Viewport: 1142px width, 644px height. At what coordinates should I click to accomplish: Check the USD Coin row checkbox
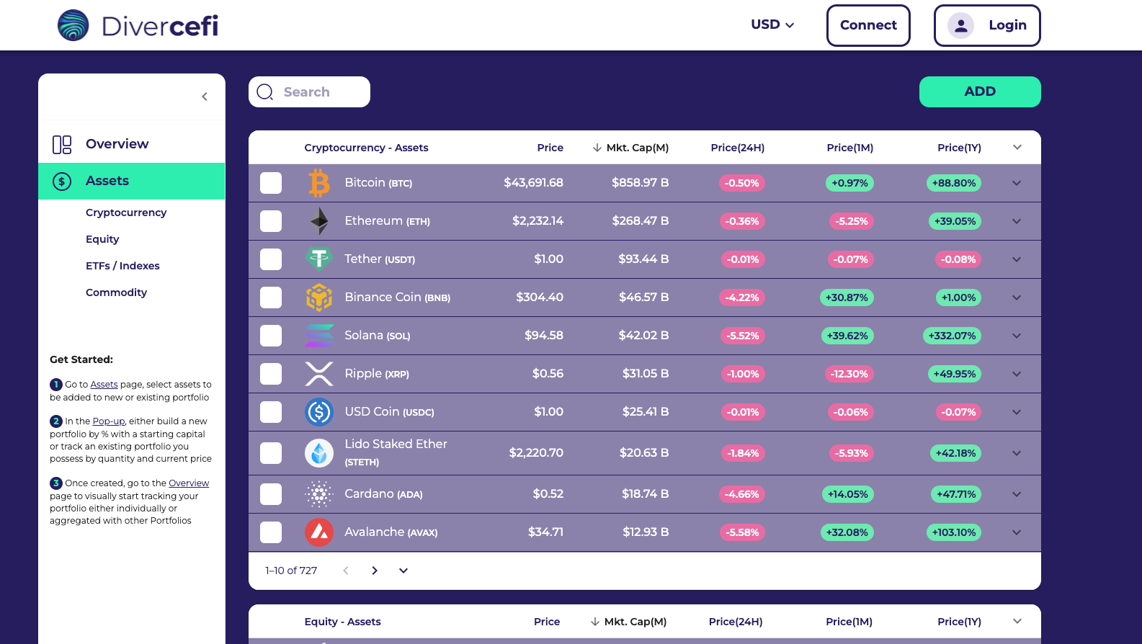point(271,412)
